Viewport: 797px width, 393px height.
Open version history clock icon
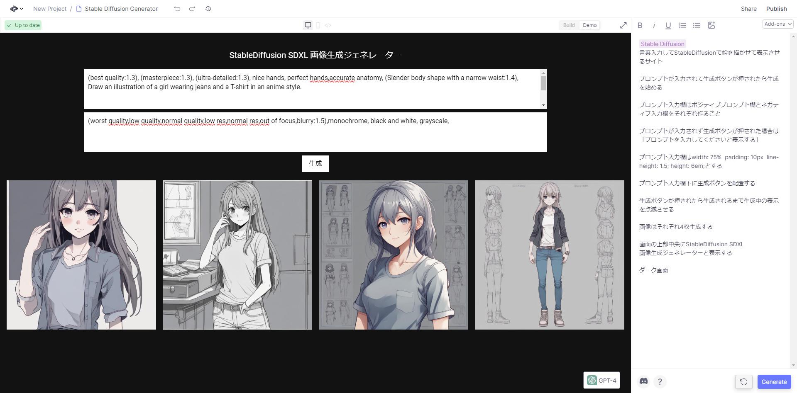[208, 9]
